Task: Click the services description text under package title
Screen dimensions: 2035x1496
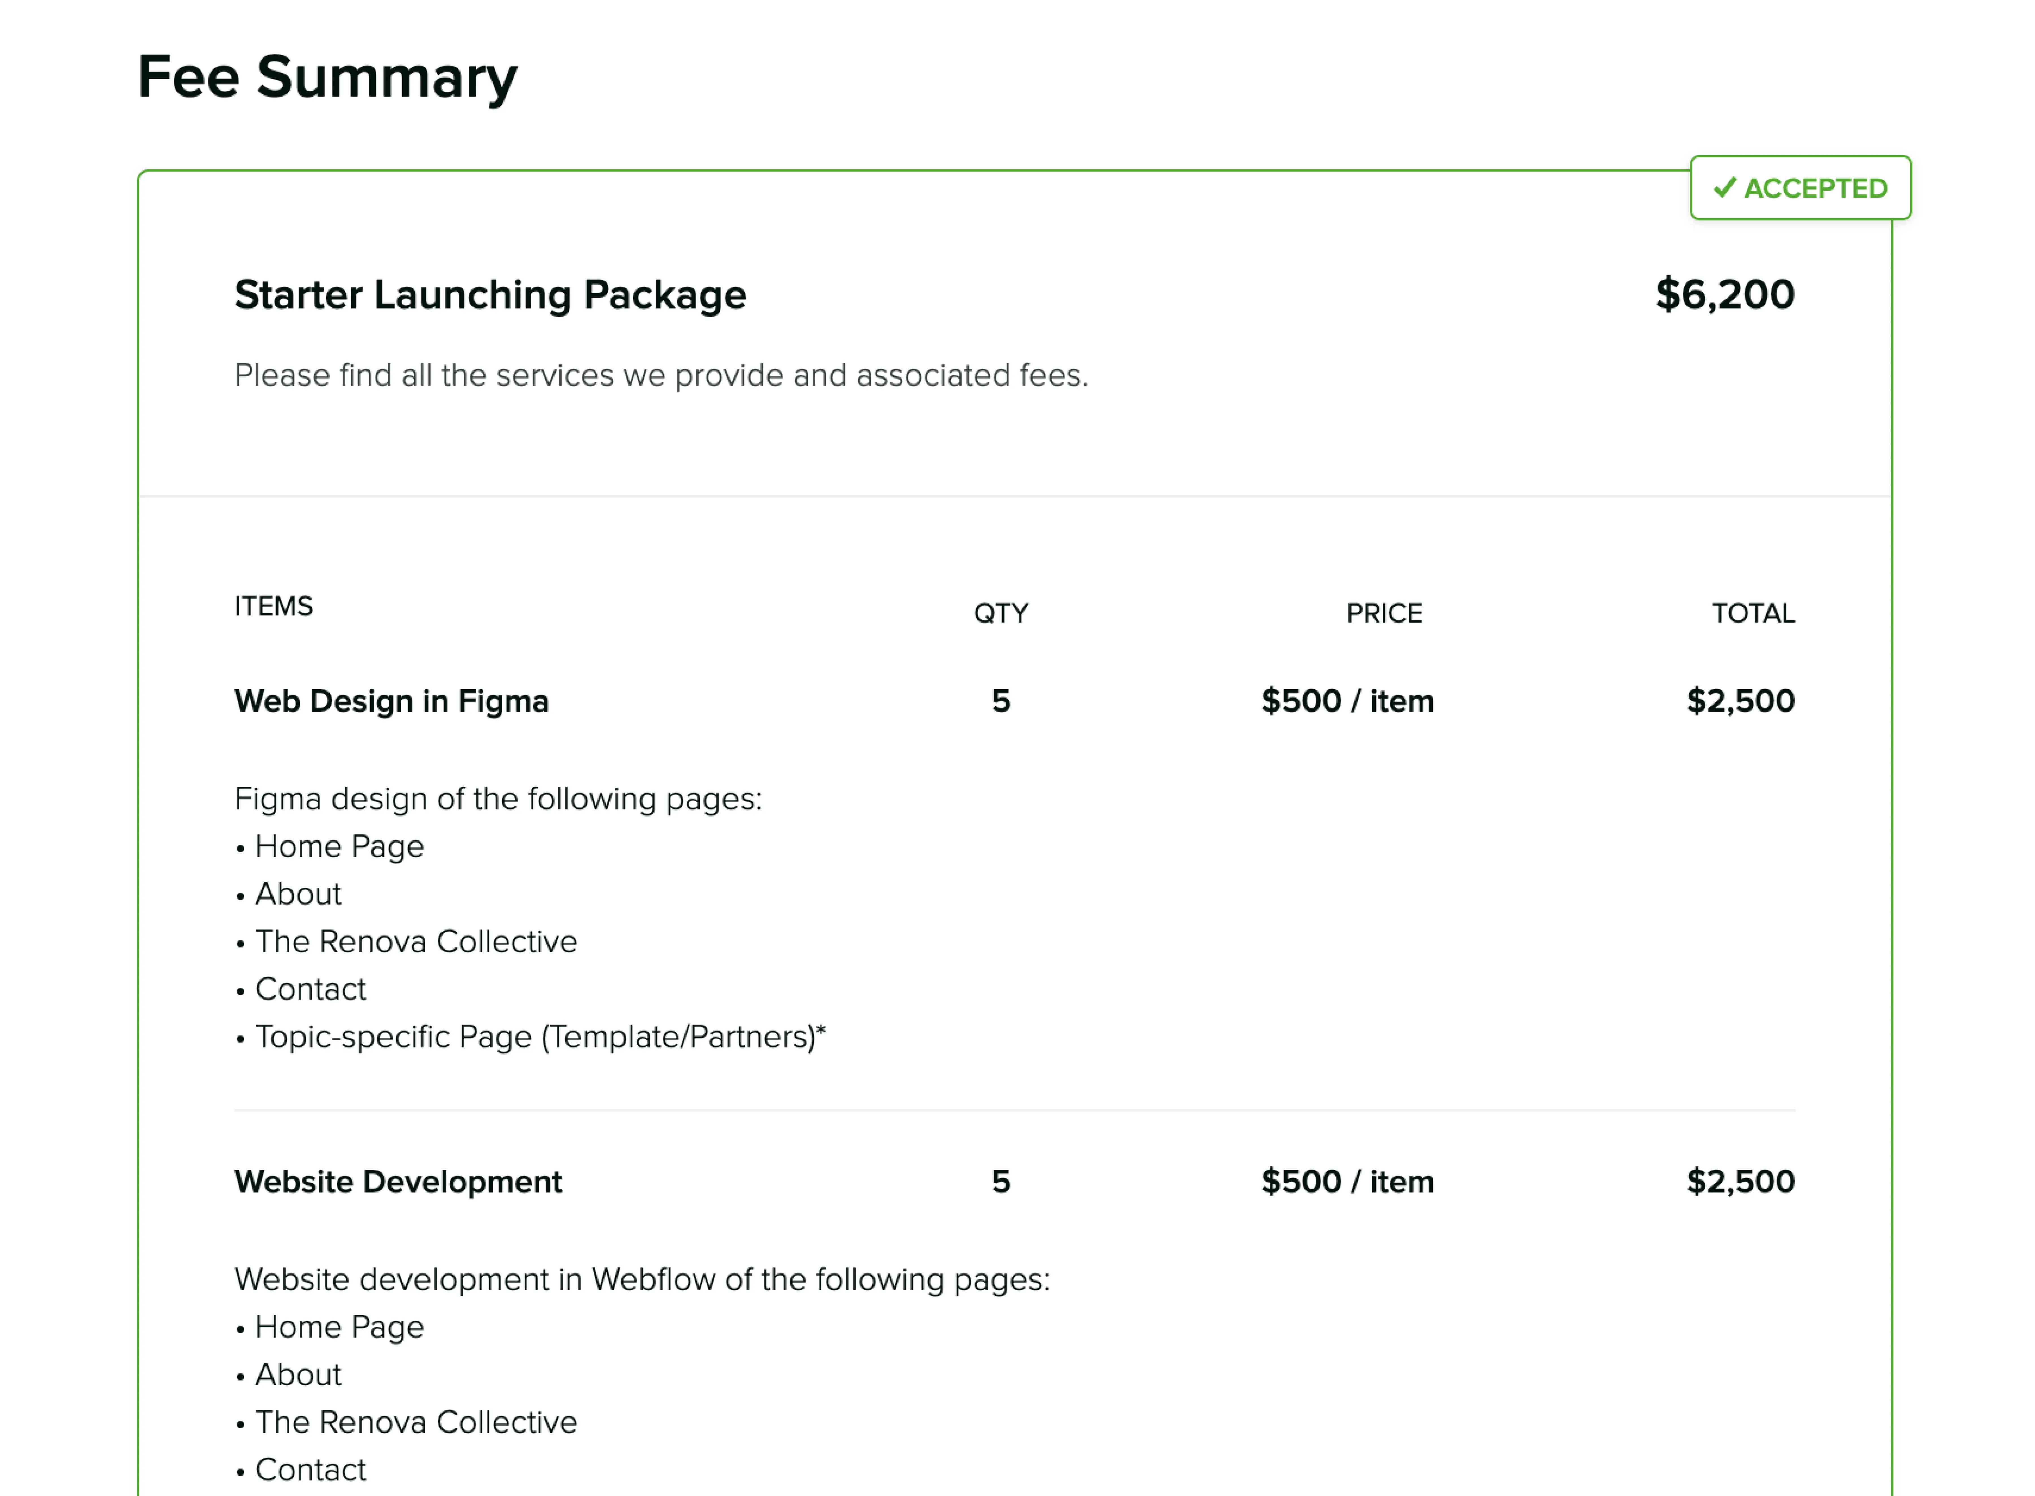Action: click(661, 375)
